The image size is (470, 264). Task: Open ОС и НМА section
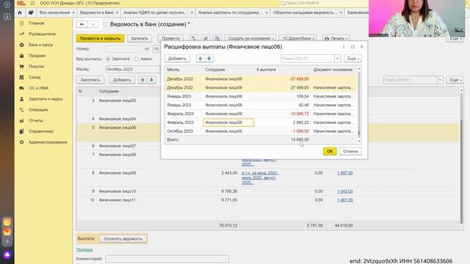[38, 88]
